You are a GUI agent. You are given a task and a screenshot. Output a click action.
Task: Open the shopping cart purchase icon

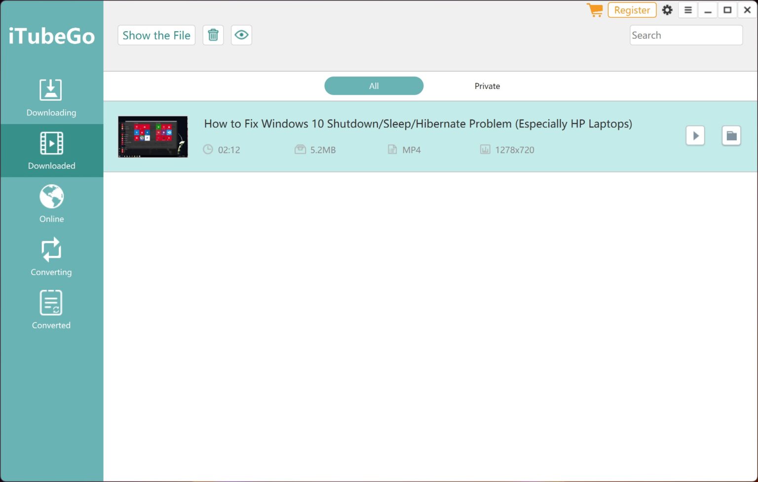[595, 9]
